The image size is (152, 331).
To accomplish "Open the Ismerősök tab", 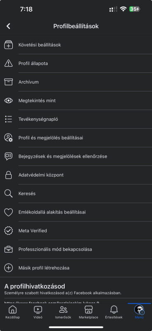I will (63, 312).
